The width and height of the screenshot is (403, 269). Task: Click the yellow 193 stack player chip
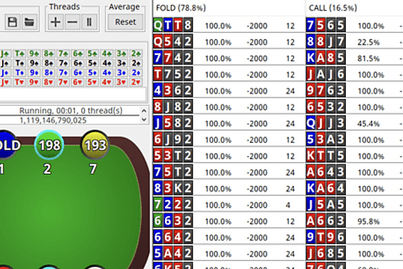click(95, 145)
